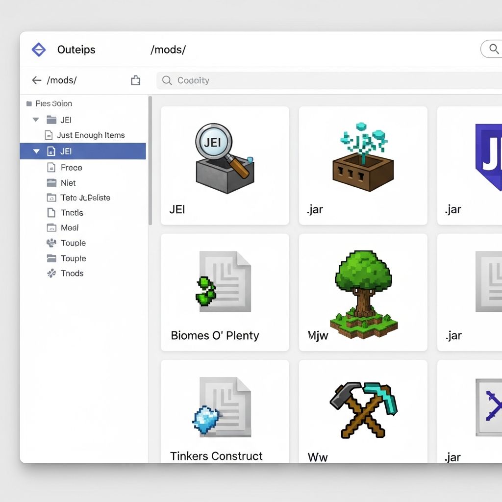Click the back arrow beside /mods/
This screenshot has width=502, height=502.
37,80
